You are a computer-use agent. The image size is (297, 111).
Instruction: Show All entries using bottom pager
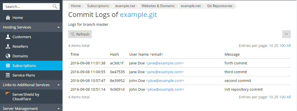pyautogui.click(x=288, y=97)
